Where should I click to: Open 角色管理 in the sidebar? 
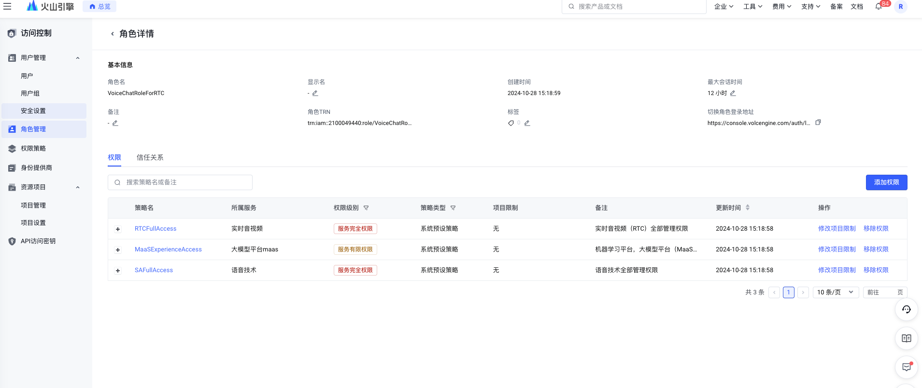[x=44, y=129]
